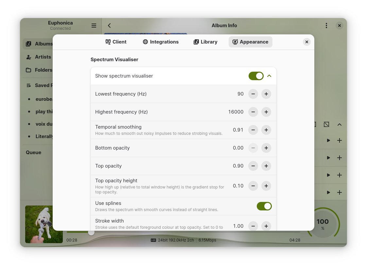Click the dog album artwork thumbnail

44,224
